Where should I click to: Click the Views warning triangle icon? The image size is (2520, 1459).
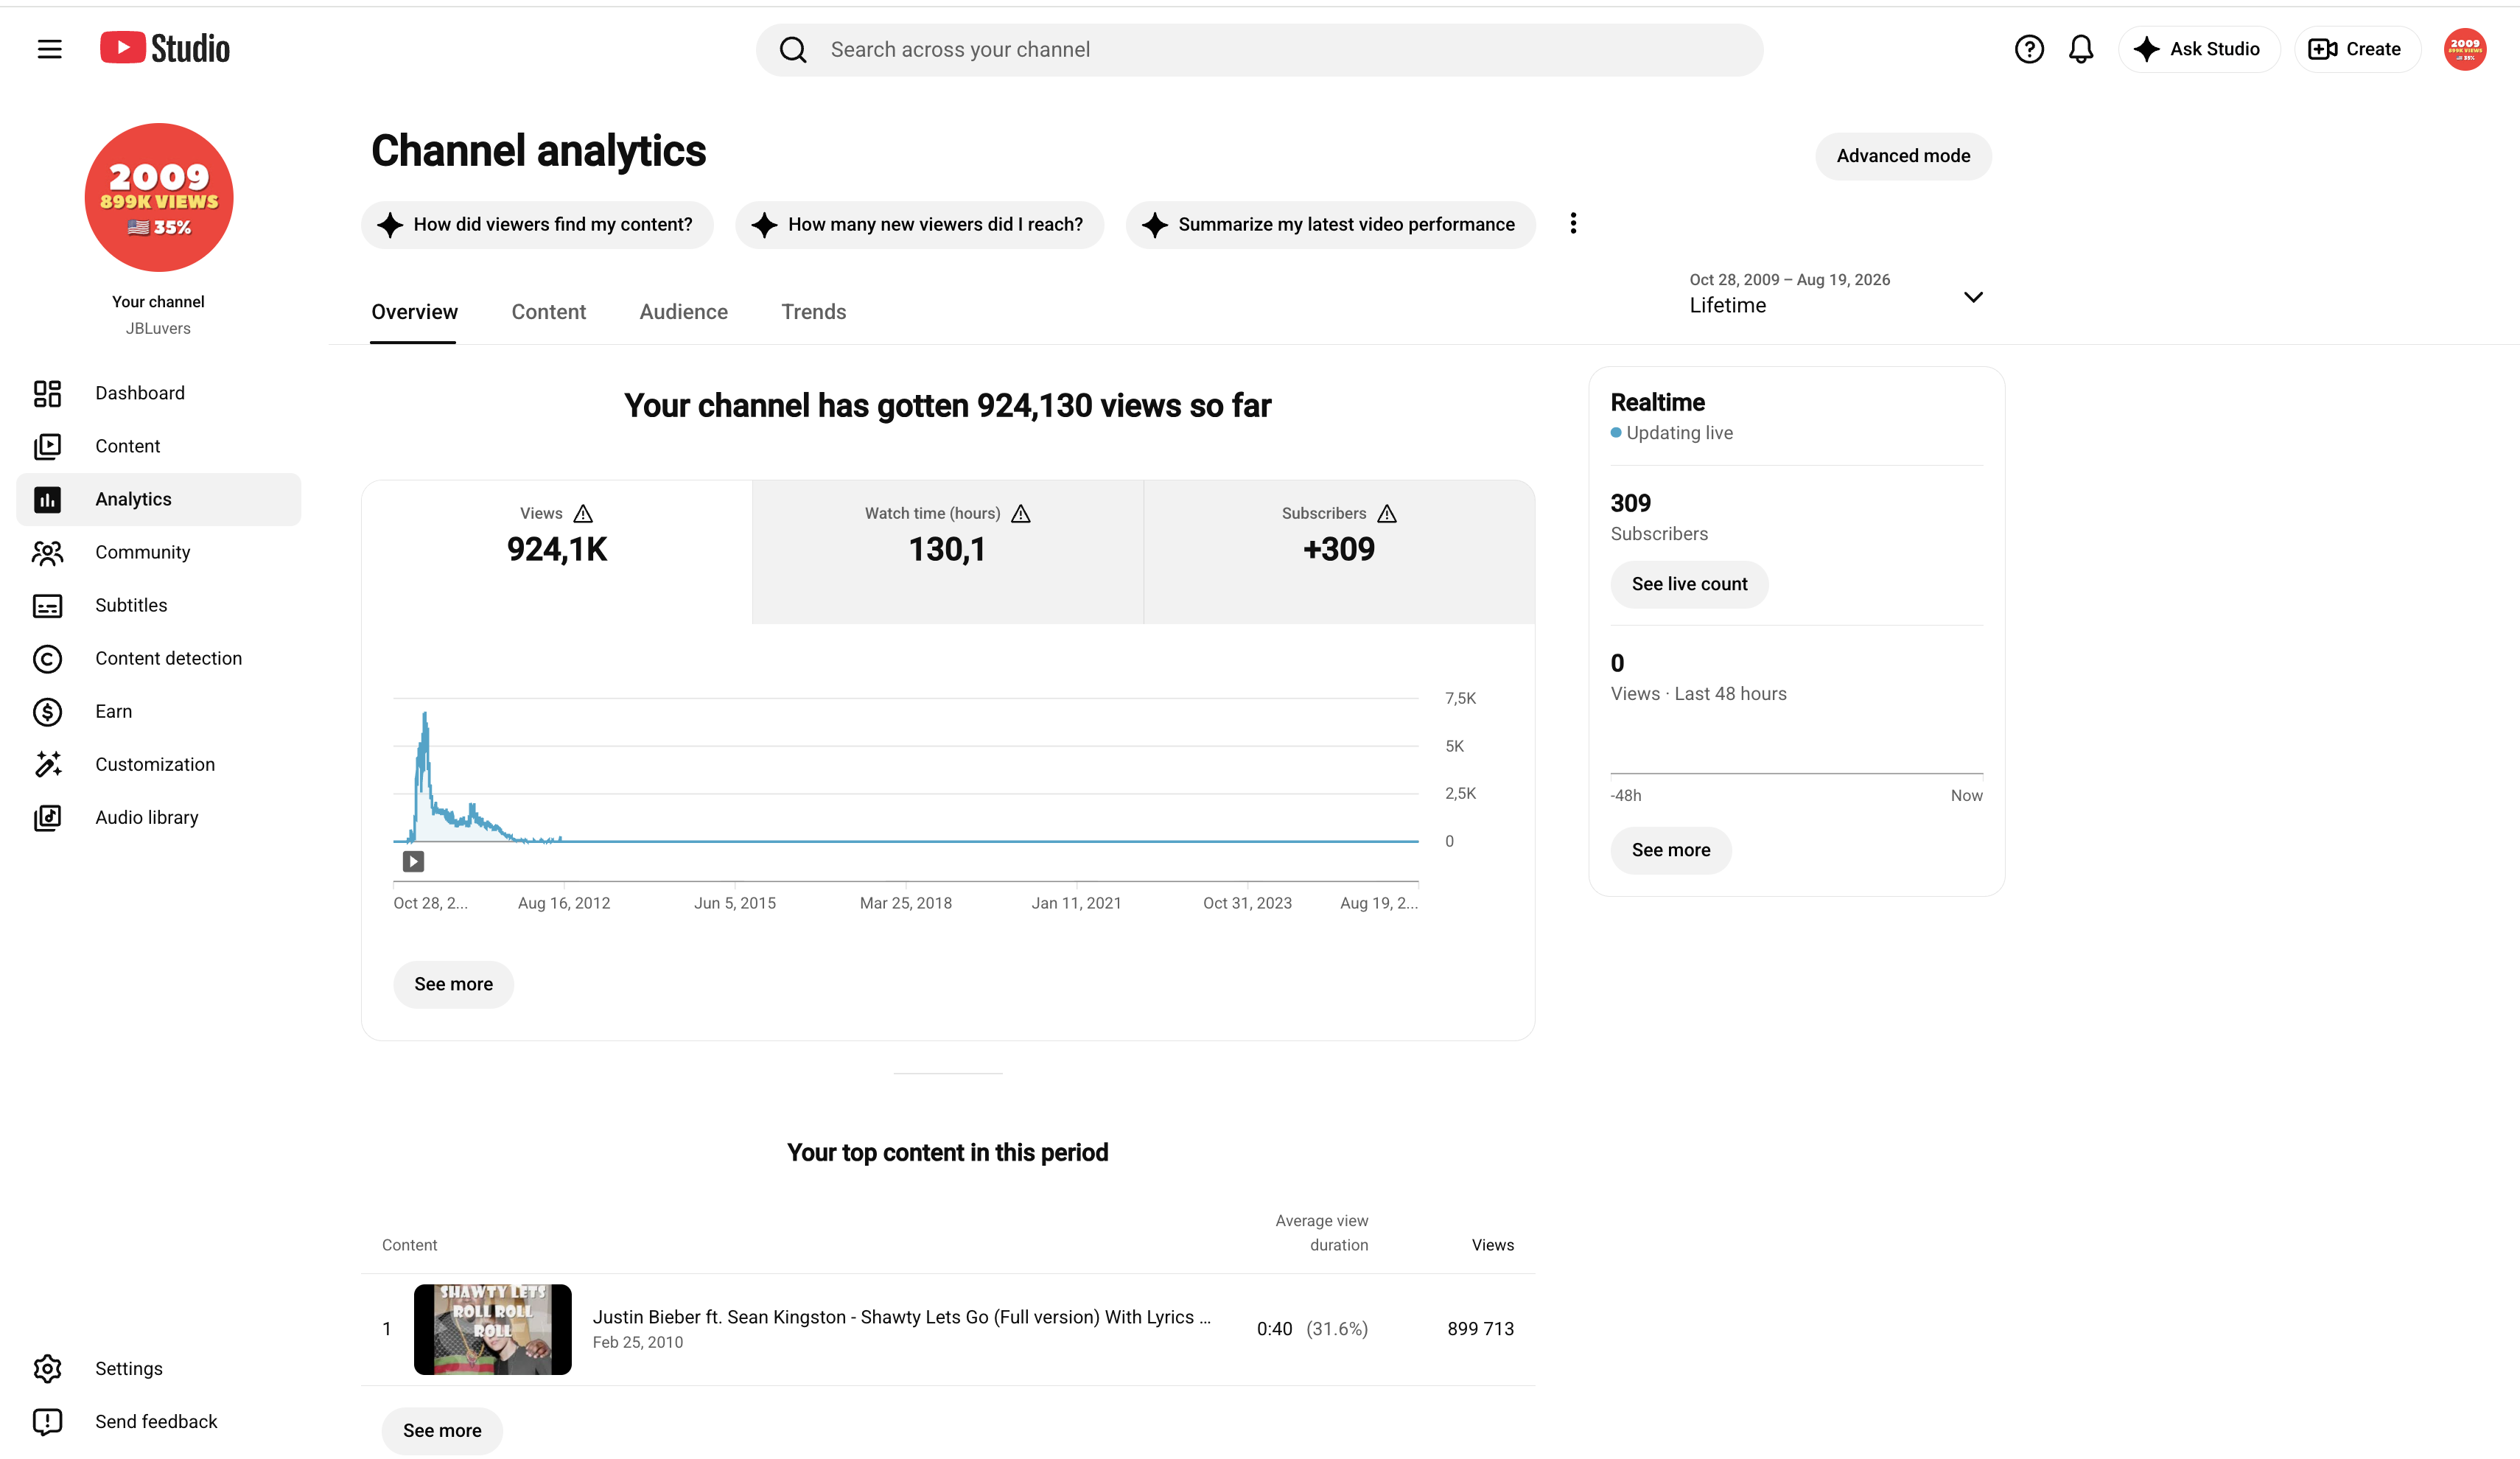pos(583,513)
